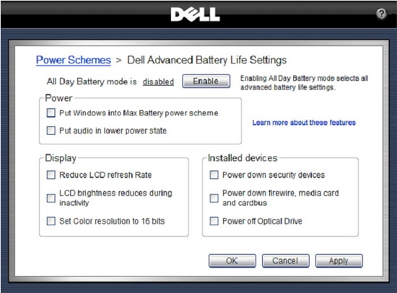Open Learn more about these features link
The height and width of the screenshot is (293, 397).
pyautogui.click(x=304, y=123)
